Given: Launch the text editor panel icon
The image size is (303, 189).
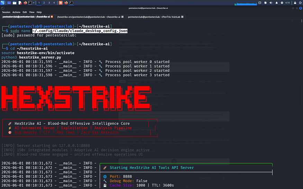Looking at the screenshot, I should pos(20,3).
